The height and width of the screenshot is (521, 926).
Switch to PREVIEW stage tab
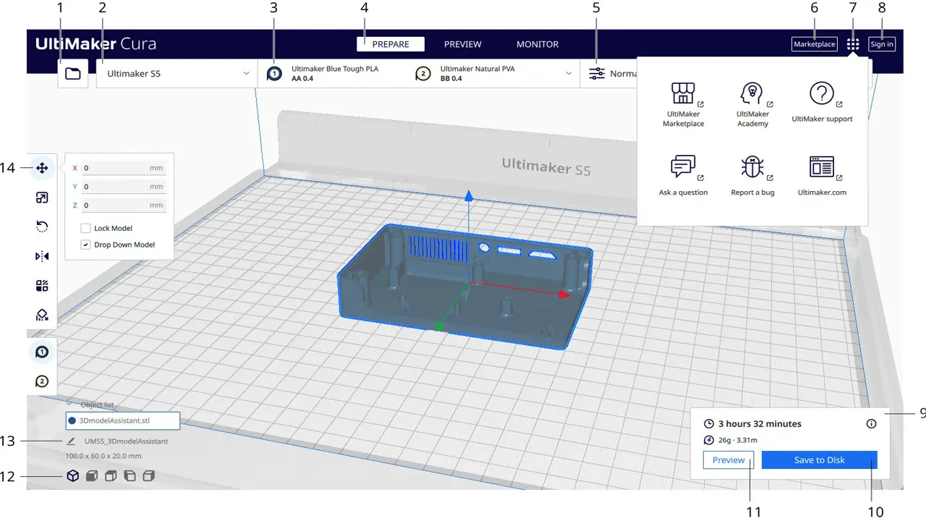click(463, 44)
